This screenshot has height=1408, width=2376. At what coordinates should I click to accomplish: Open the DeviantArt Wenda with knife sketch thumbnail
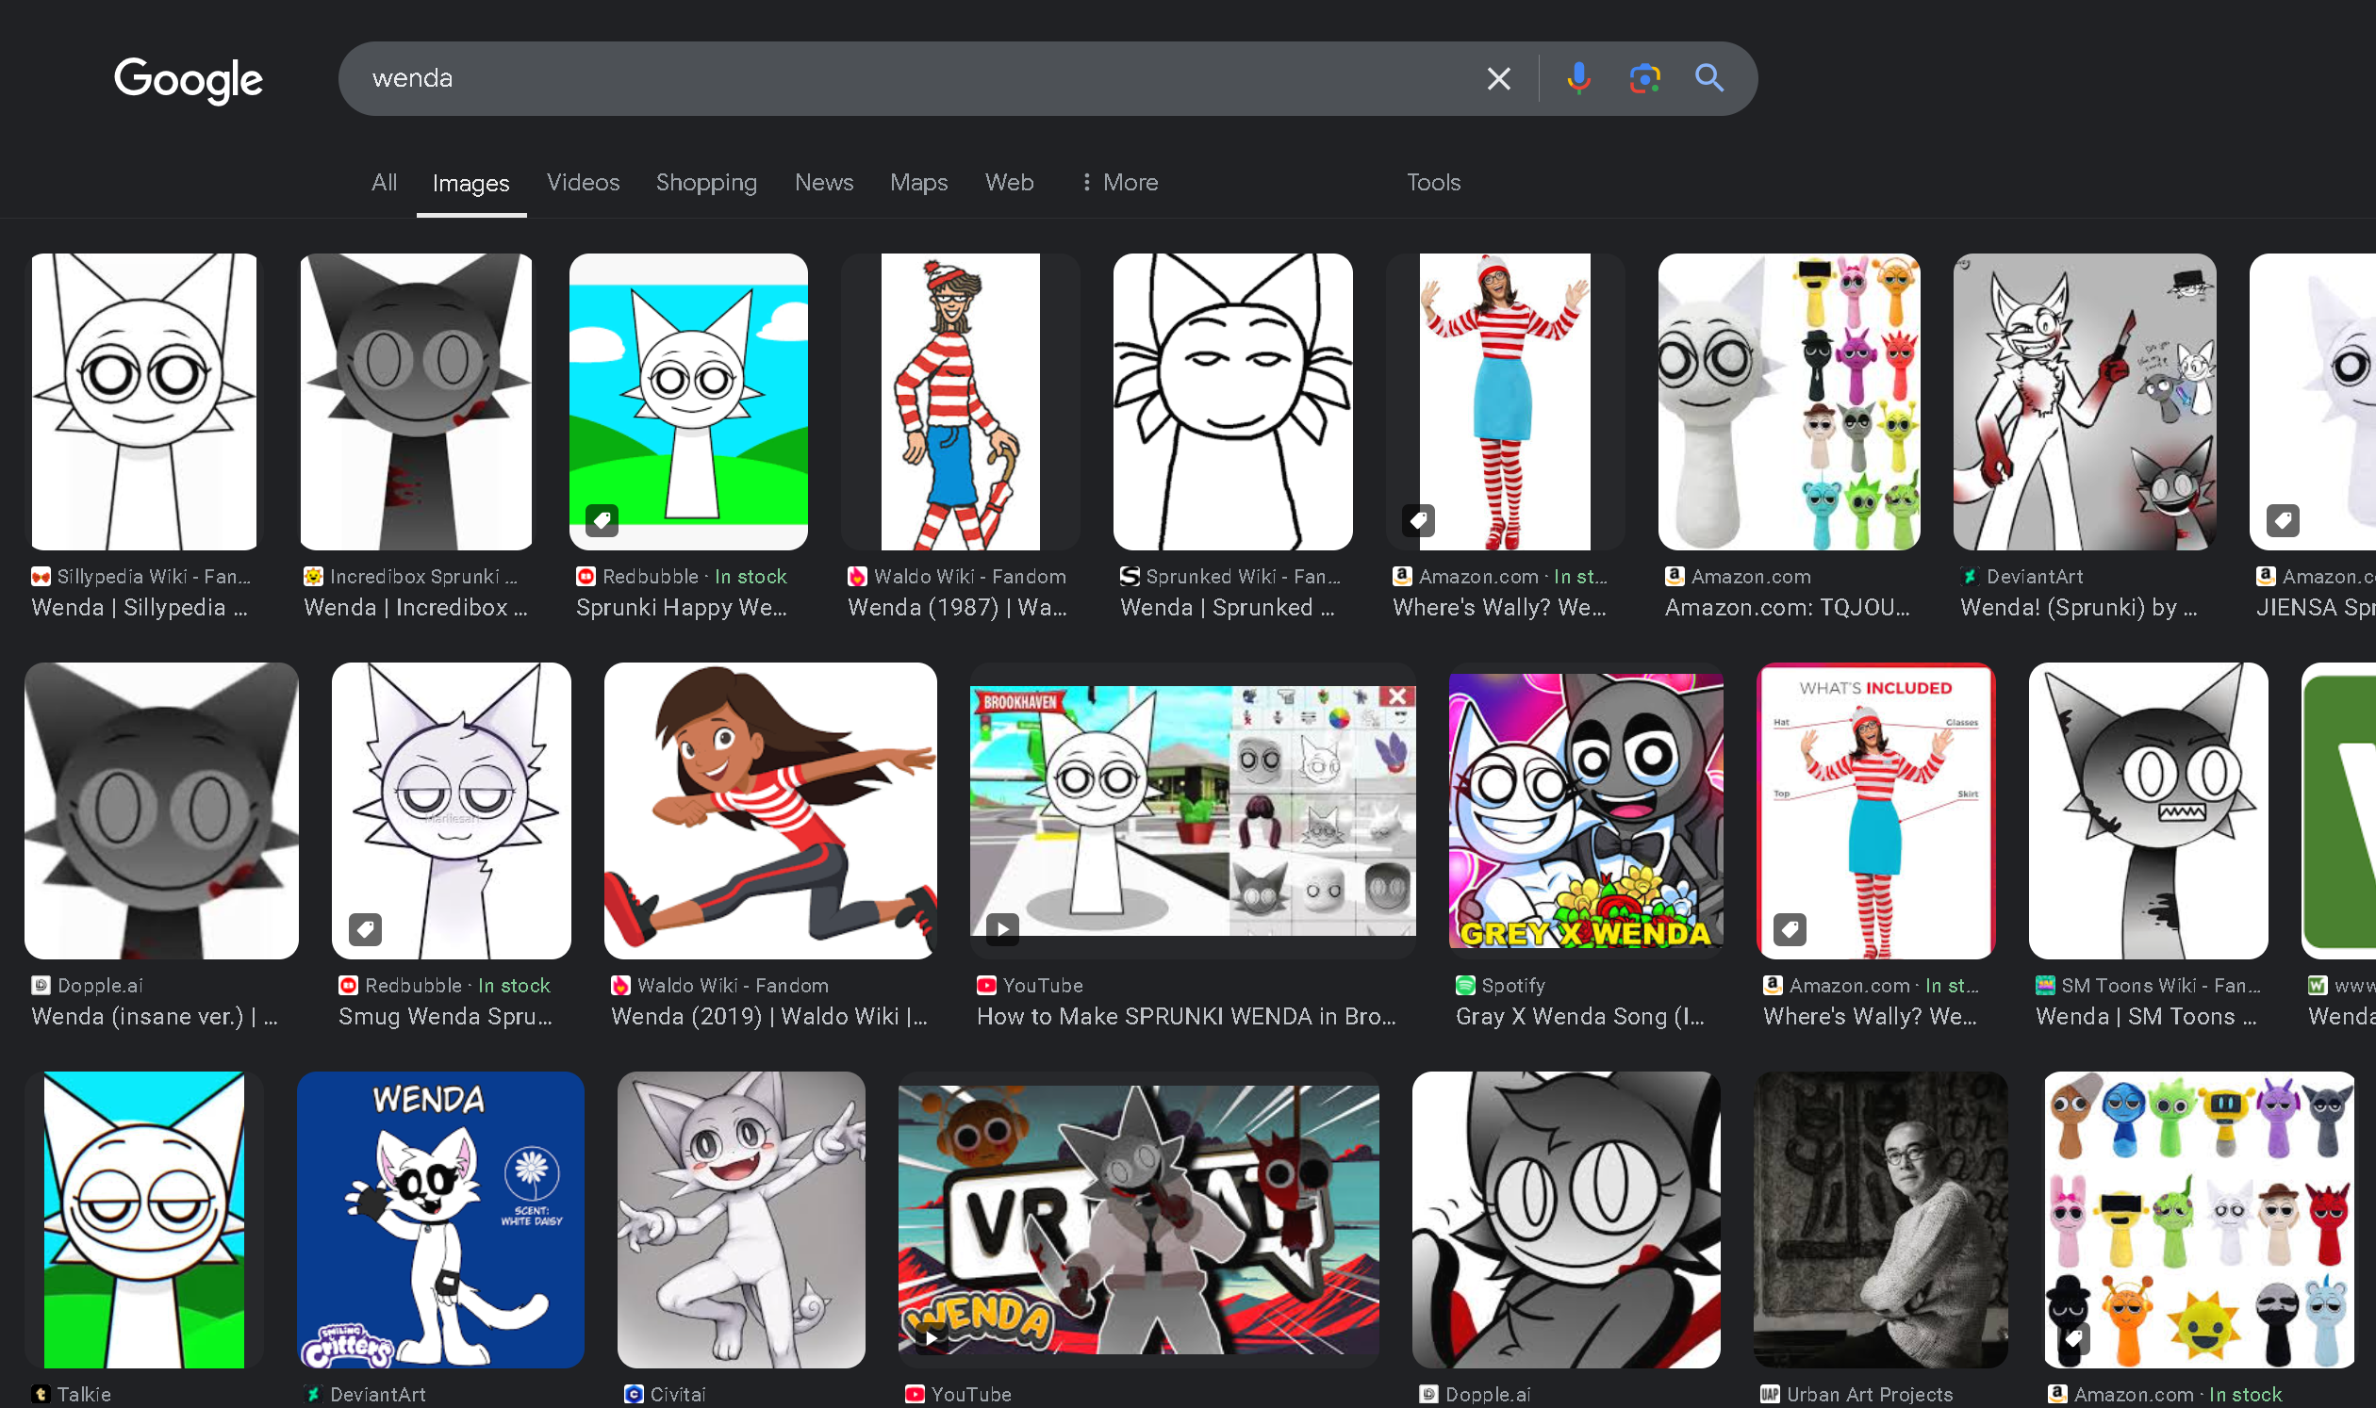(x=2084, y=401)
